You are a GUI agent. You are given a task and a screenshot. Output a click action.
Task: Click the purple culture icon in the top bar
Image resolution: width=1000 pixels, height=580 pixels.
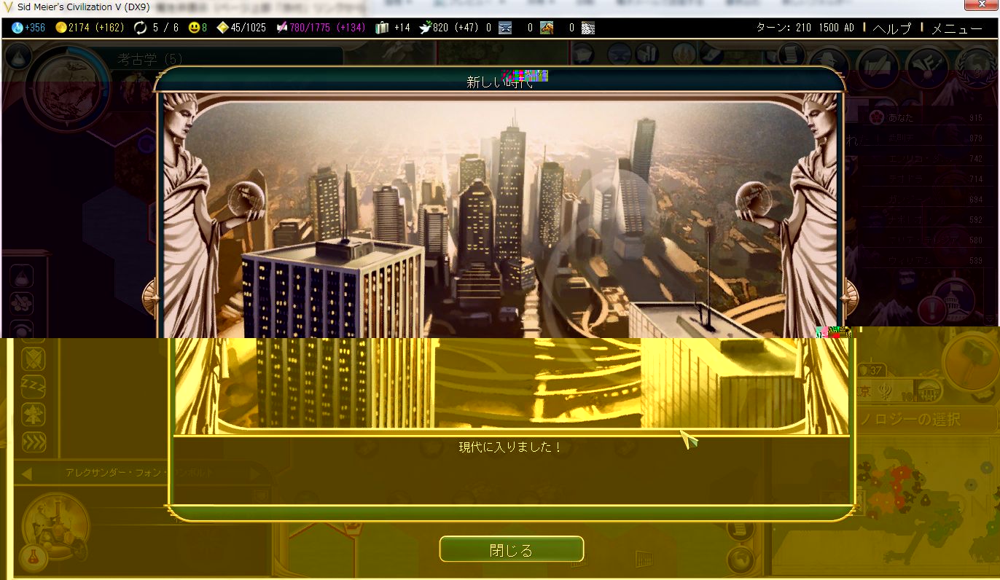pos(281,28)
